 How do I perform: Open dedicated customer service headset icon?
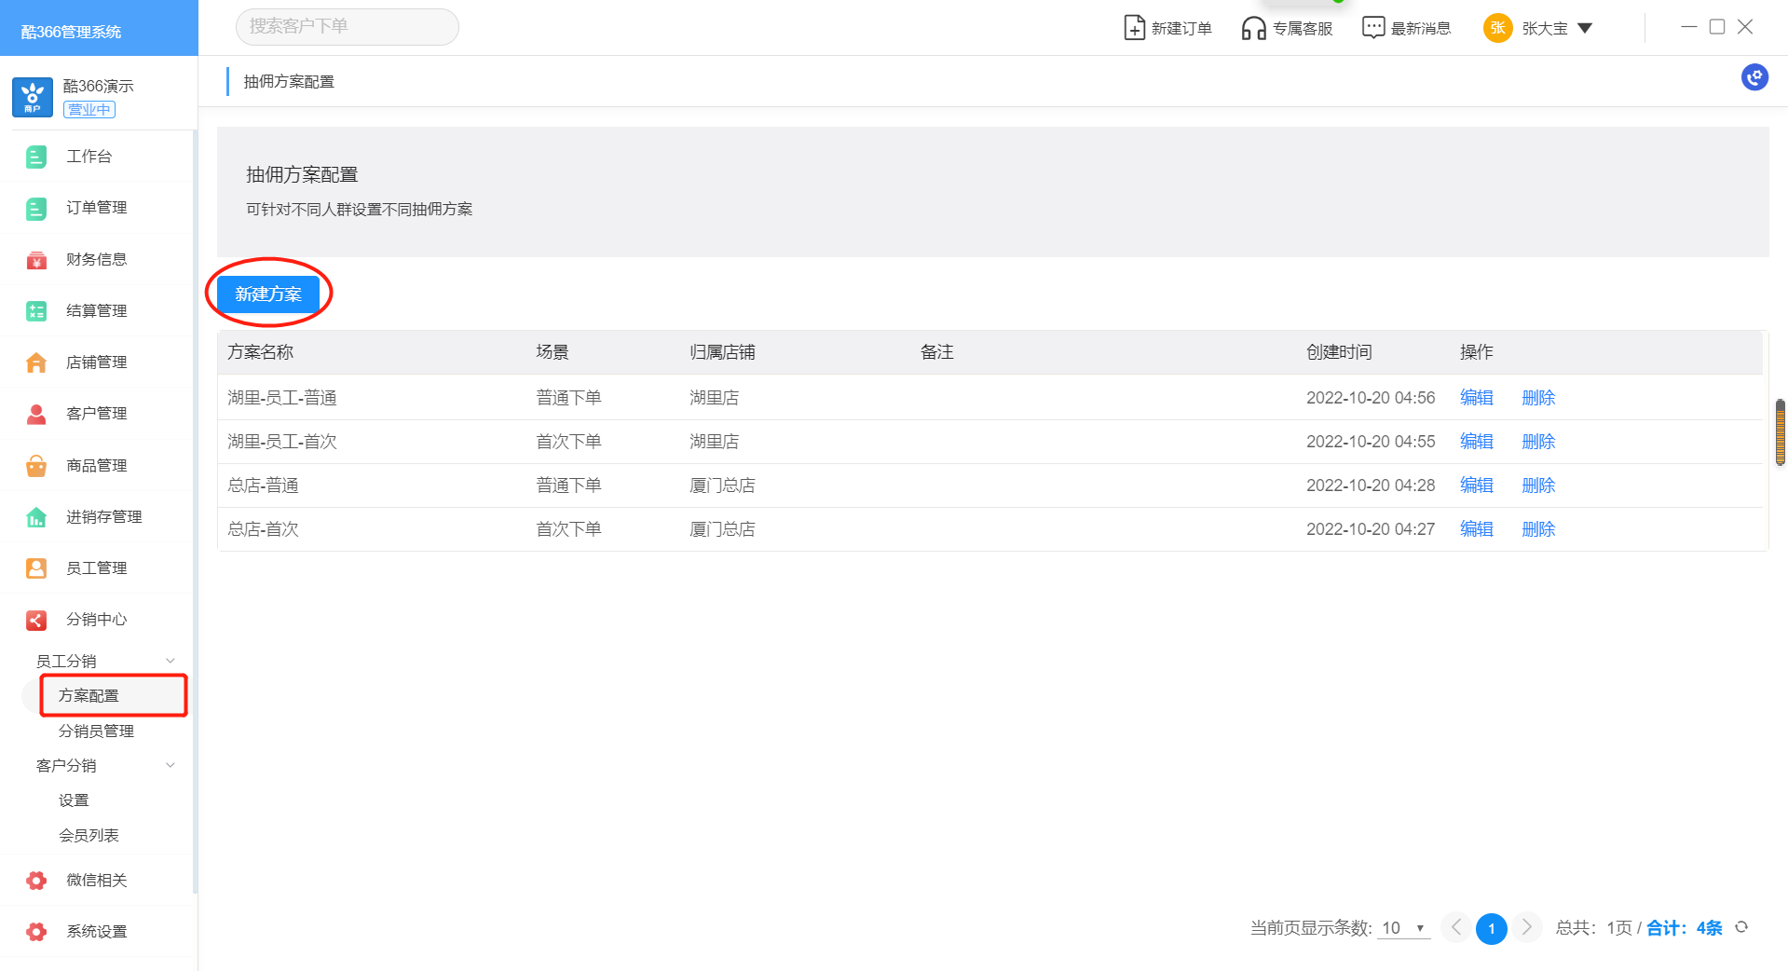(1253, 28)
